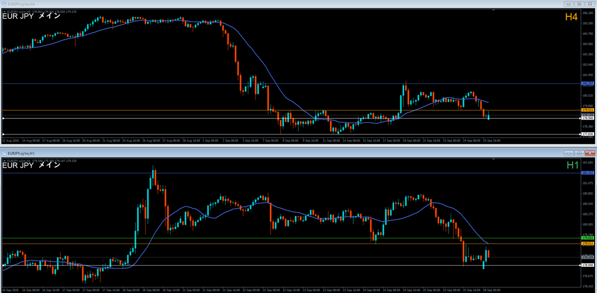Minimize the EURJPY H4 chart window
Screen dimensions: 597x293
569,4
